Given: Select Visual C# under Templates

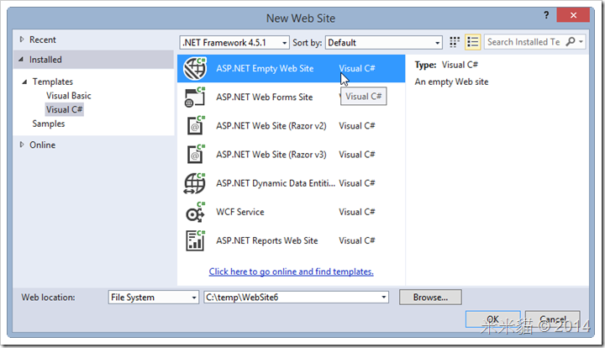Looking at the screenshot, I should pos(64,109).
